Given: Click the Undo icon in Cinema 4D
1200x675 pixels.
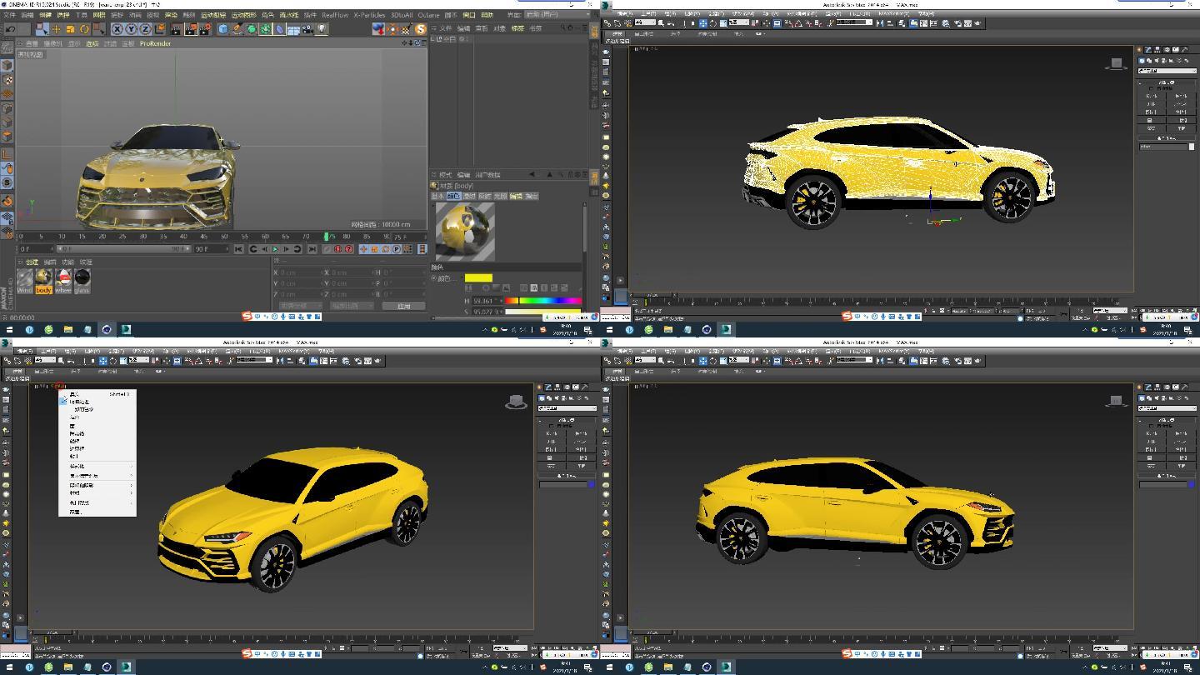Looking at the screenshot, I should pos(11,29).
